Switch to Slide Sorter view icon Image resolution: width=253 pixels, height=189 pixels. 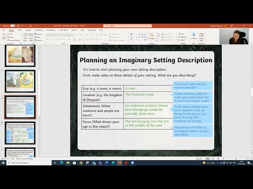click(x=213, y=159)
